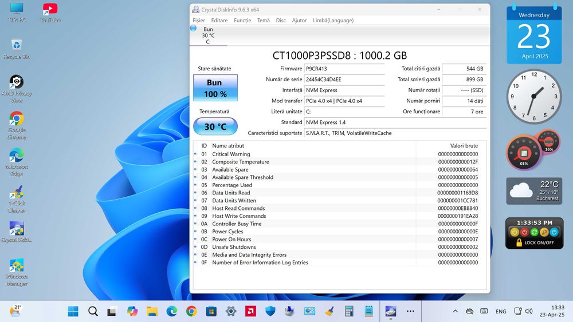Open the Limbă(Language) menu
The image size is (573, 322).
point(333,20)
